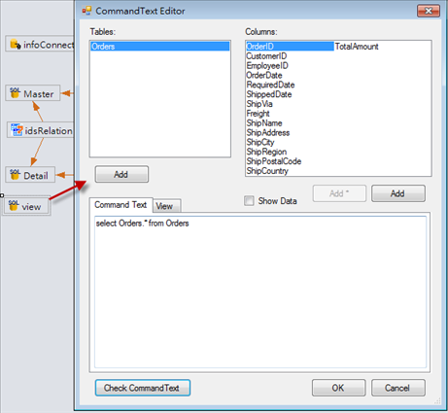Toggle the Show Data checkbox
The width and height of the screenshot is (448, 413).
click(x=249, y=201)
